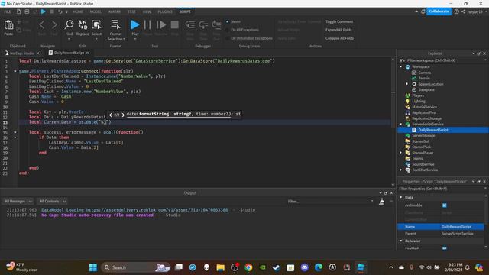Open the All Contexts dropdown in Output
The height and width of the screenshot is (275, 489).
pyautogui.click(x=52, y=202)
